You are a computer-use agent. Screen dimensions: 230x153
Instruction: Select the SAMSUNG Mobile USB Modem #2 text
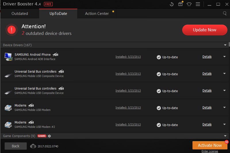[x=35, y=127]
